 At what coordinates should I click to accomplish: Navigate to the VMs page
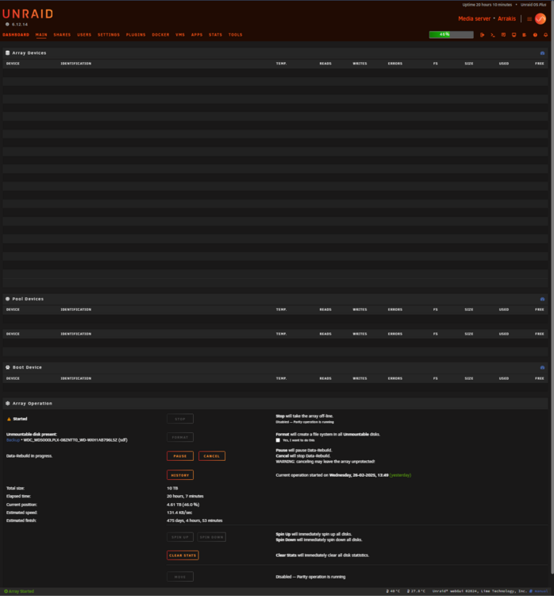point(180,35)
